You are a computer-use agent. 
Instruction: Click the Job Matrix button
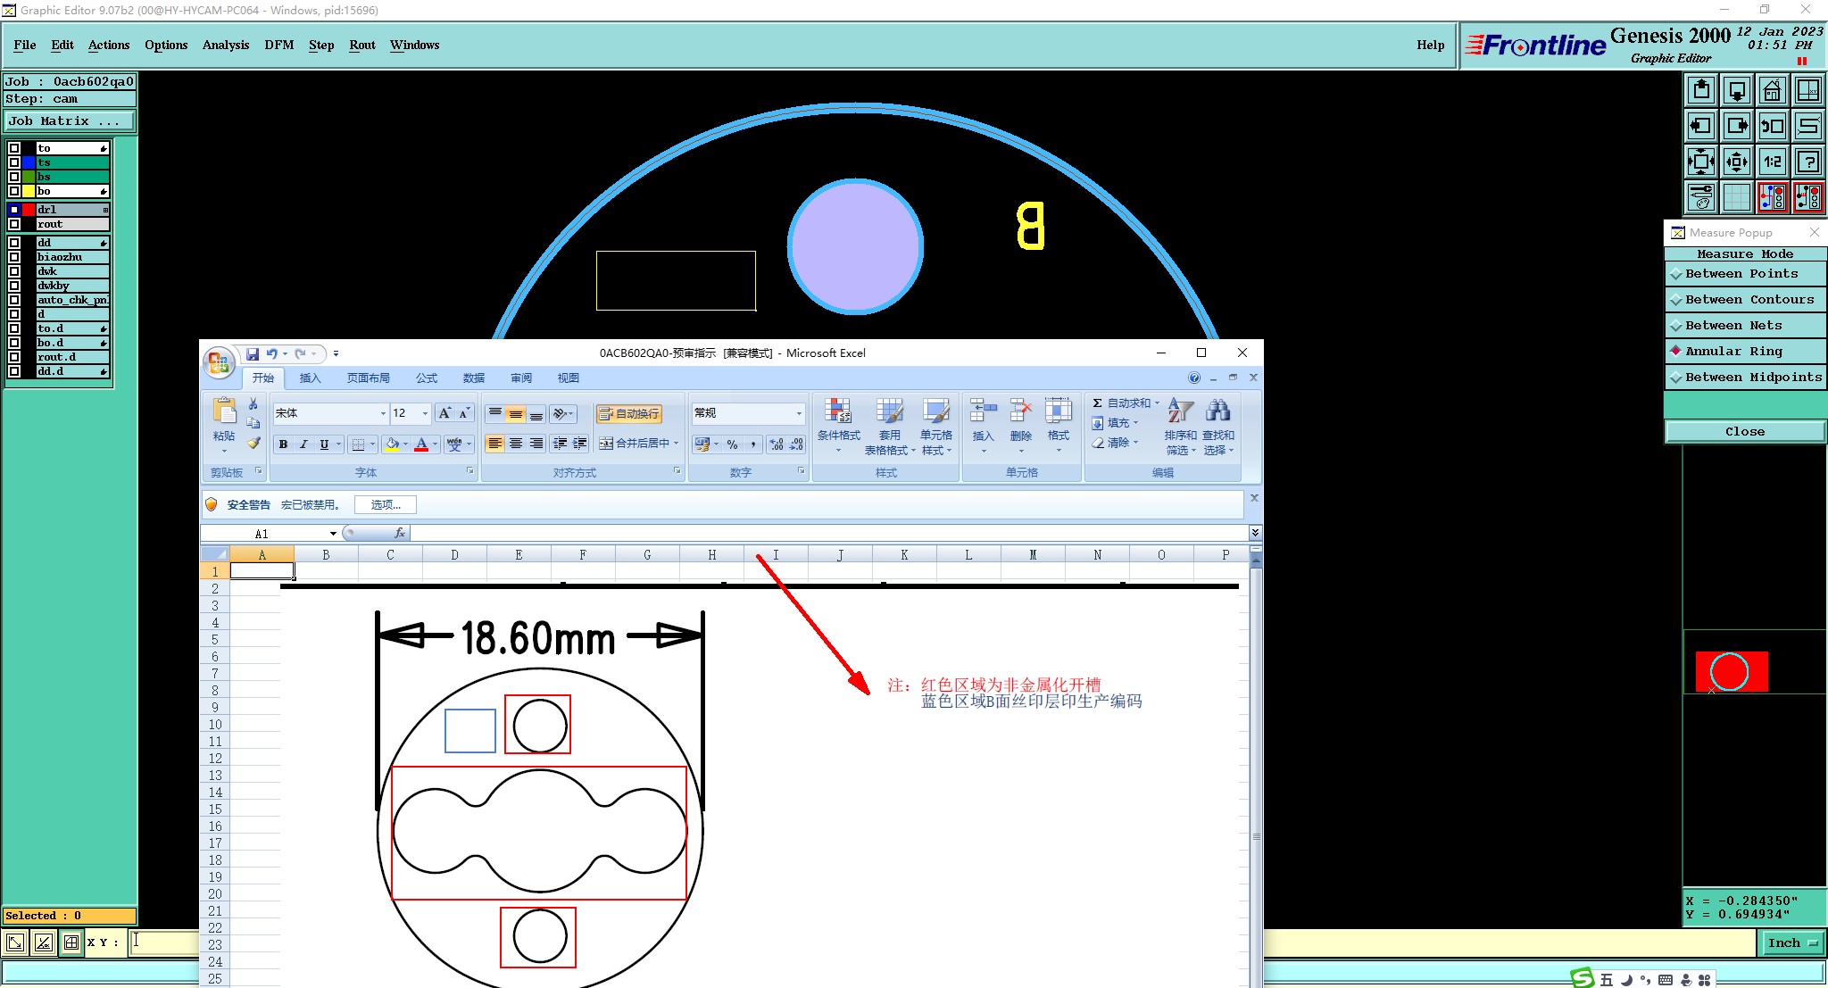pyautogui.click(x=70, y=121)
